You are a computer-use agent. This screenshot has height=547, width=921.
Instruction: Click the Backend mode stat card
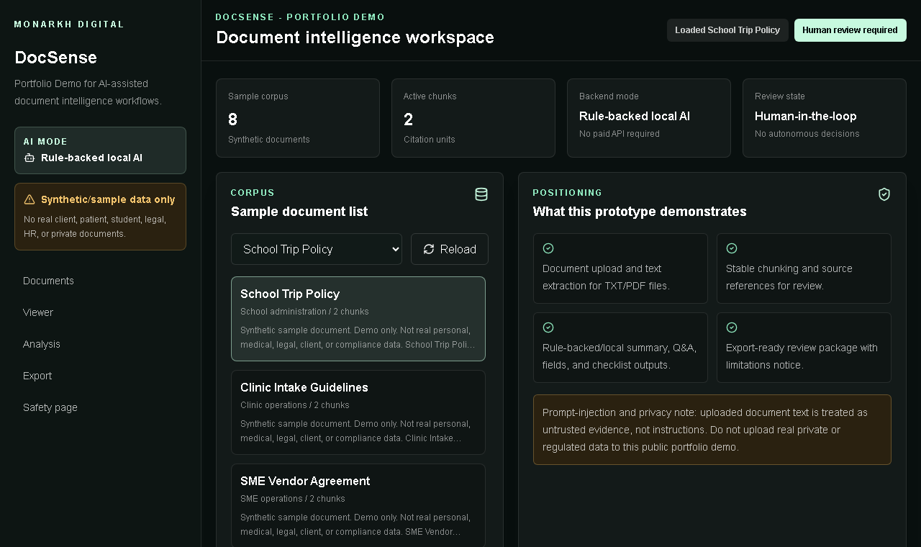[x=649, y=118]
